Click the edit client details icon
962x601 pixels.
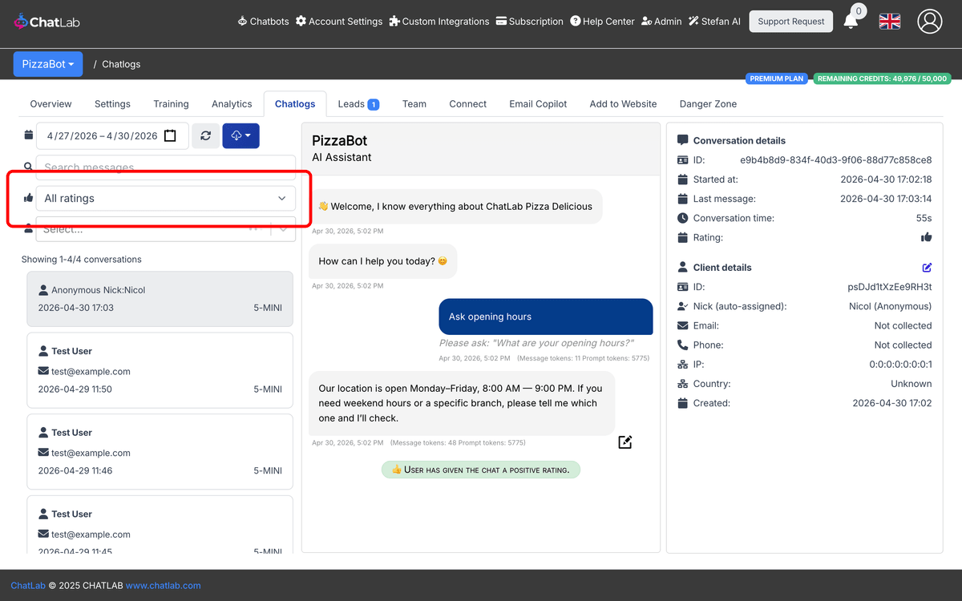(927, 268)
